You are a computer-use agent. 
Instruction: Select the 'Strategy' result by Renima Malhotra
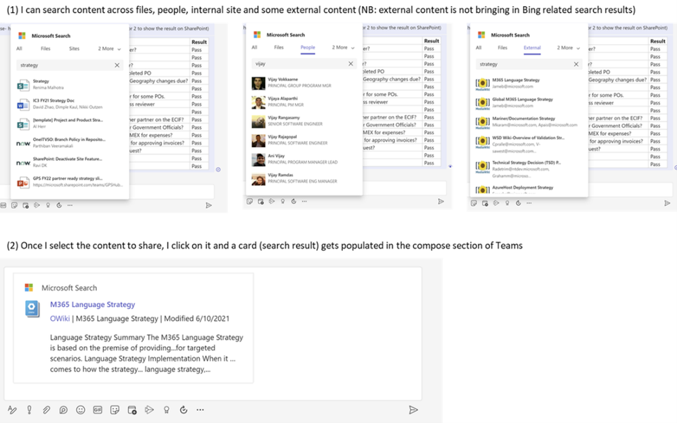tap(70, 84)
